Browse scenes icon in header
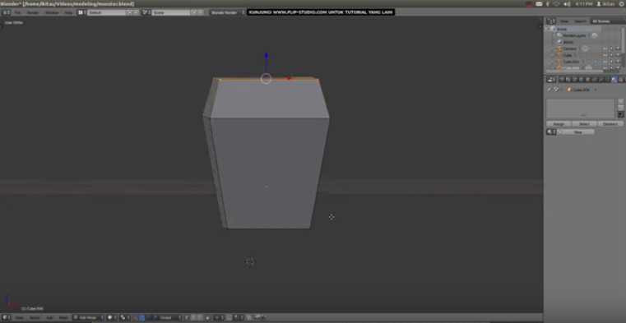626x323 pixels. pos(146,12)
